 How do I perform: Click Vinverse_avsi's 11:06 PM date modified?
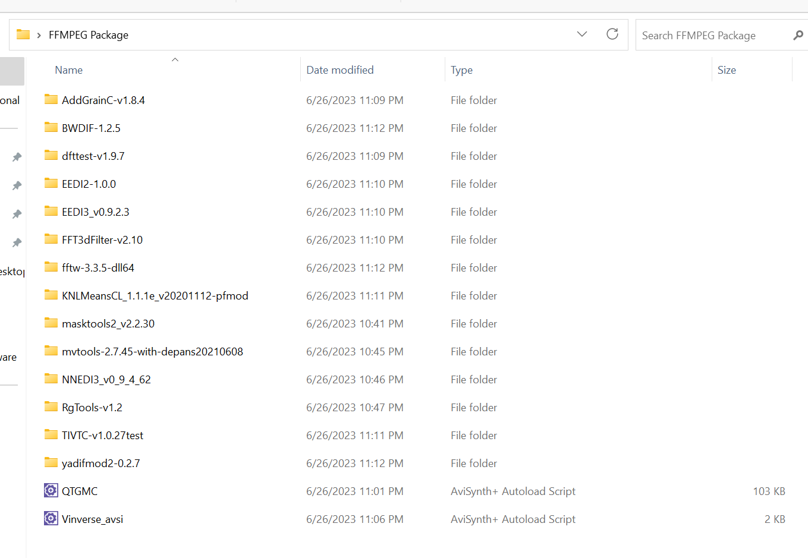click(x=355, y=519)
